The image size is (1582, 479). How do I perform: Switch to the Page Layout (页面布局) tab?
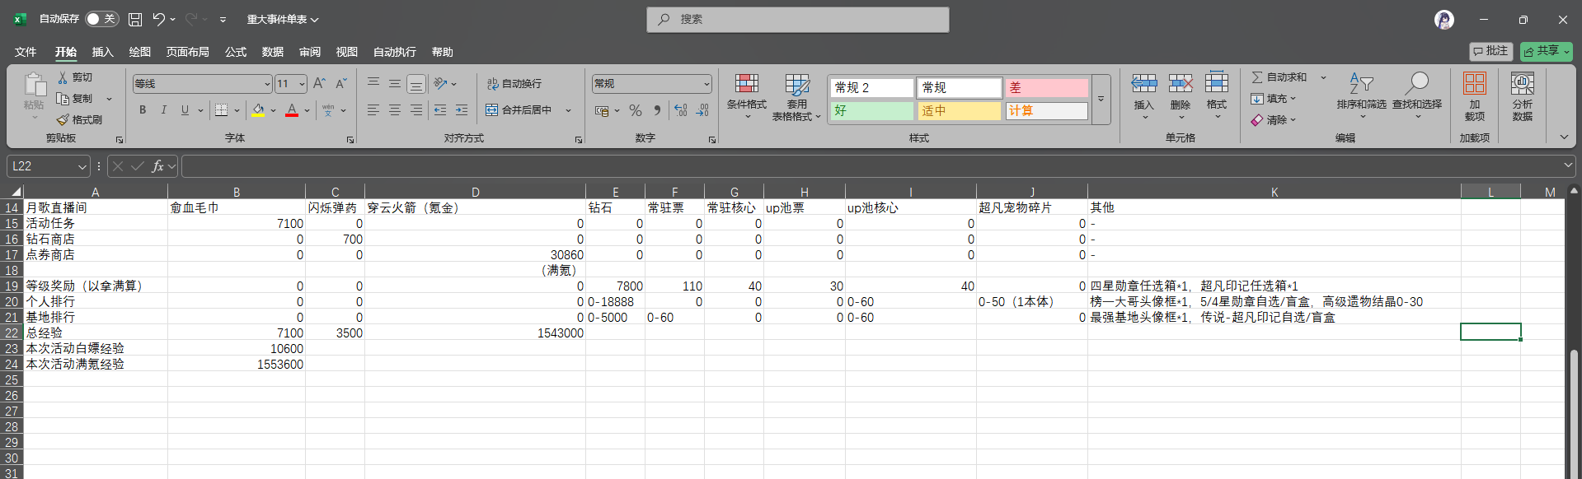pos(187,52)
